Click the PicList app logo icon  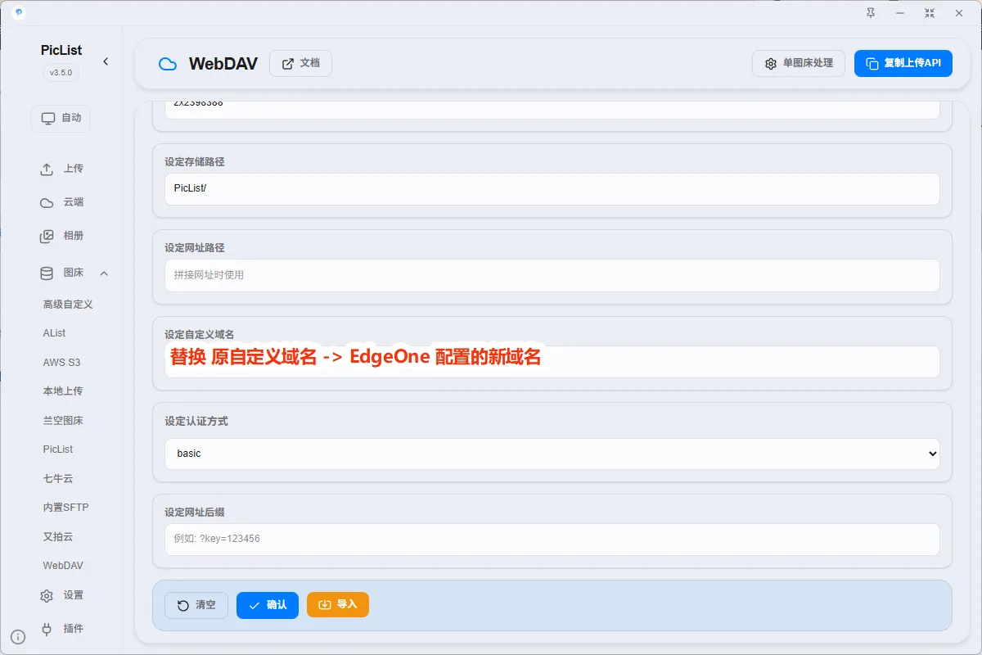tap(19, 13)
